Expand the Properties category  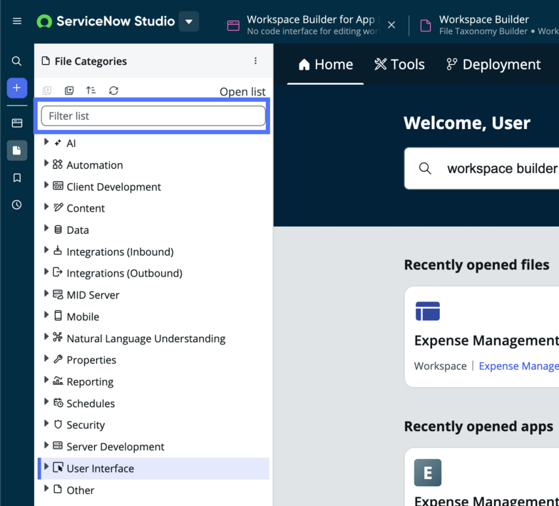coord(46,358)
